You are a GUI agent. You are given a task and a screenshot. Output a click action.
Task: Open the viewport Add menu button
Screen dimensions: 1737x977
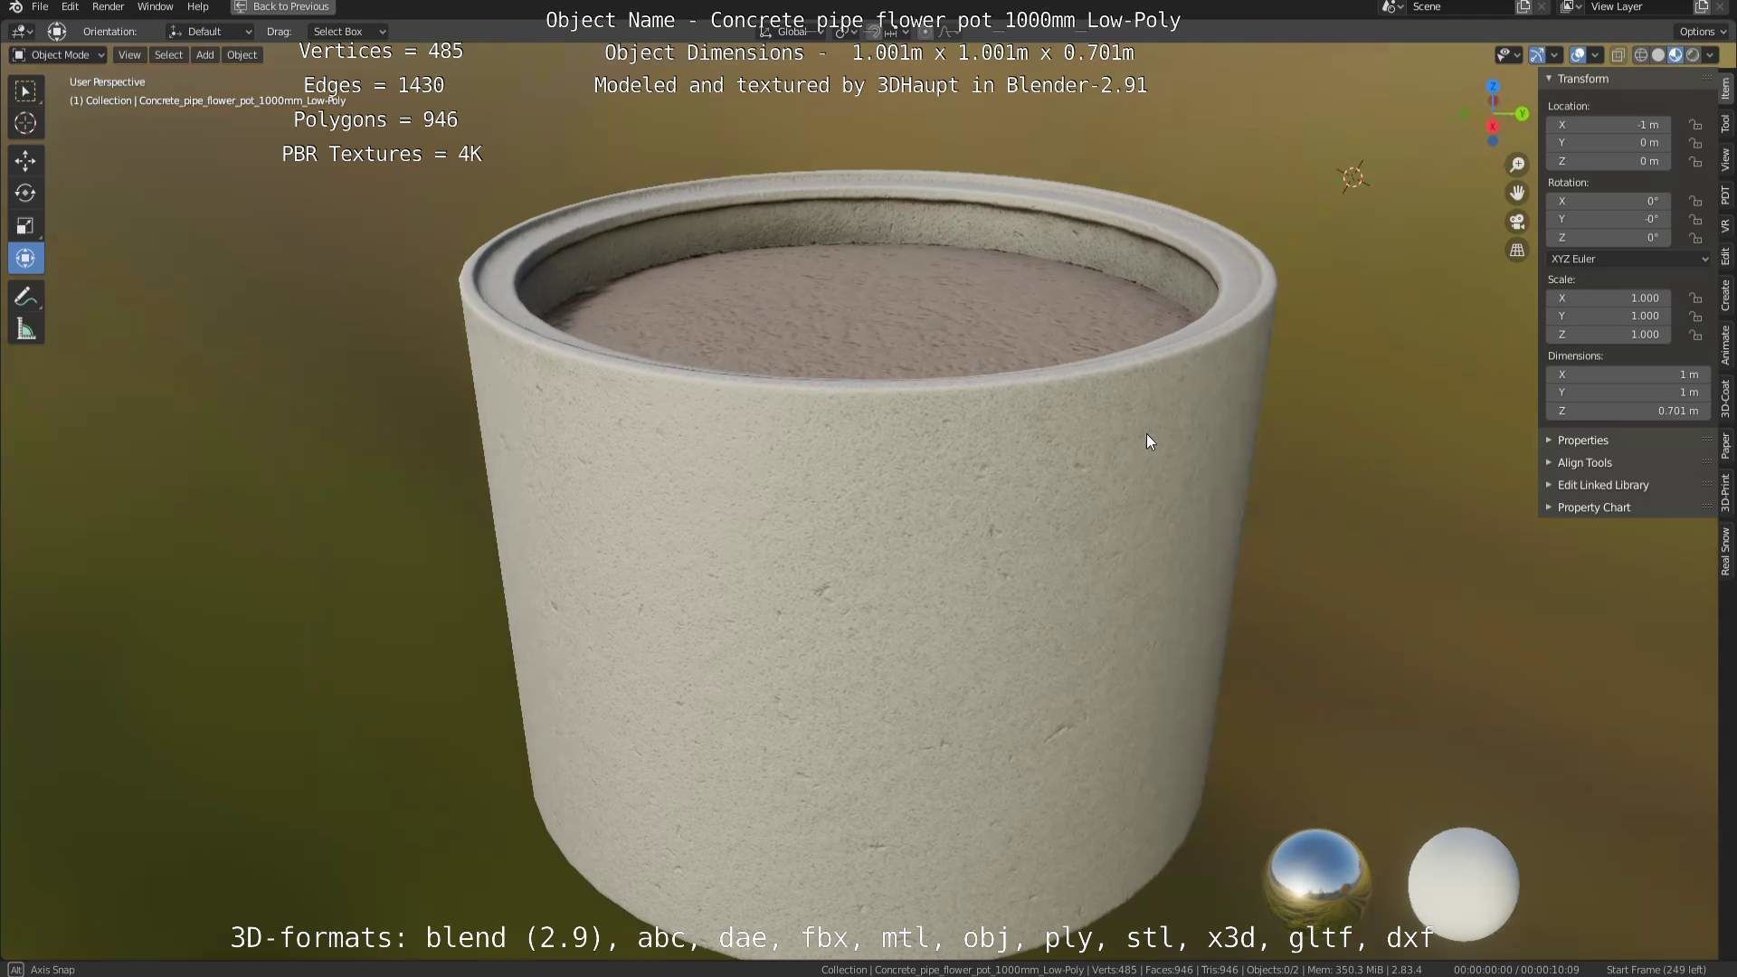pos(205,55)
